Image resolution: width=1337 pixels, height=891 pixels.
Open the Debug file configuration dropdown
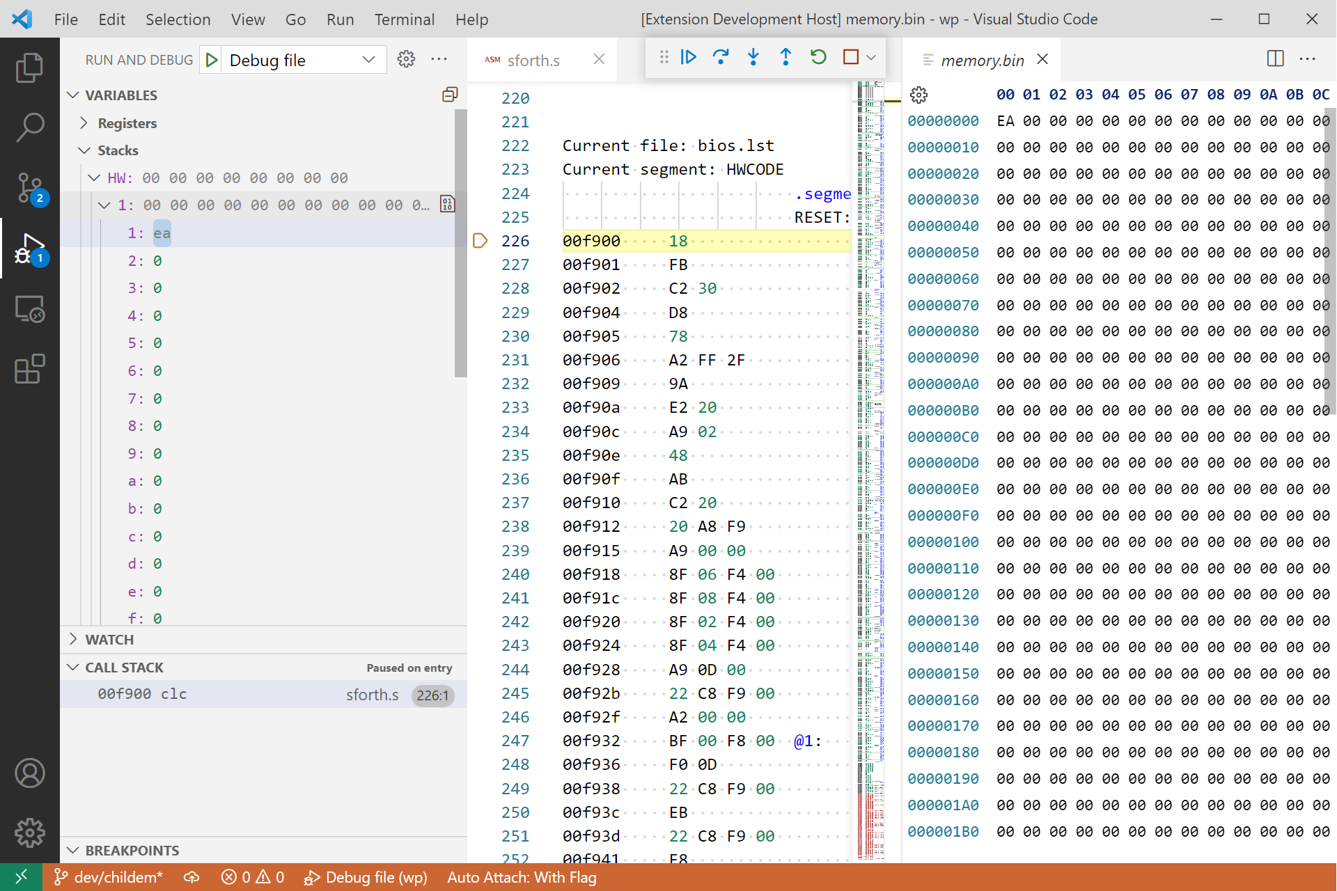click(x=368, y=60)
